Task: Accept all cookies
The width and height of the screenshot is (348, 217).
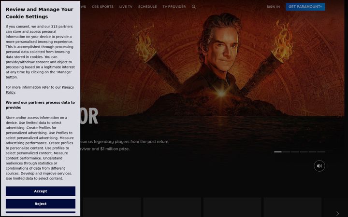Action: (41, 191)
